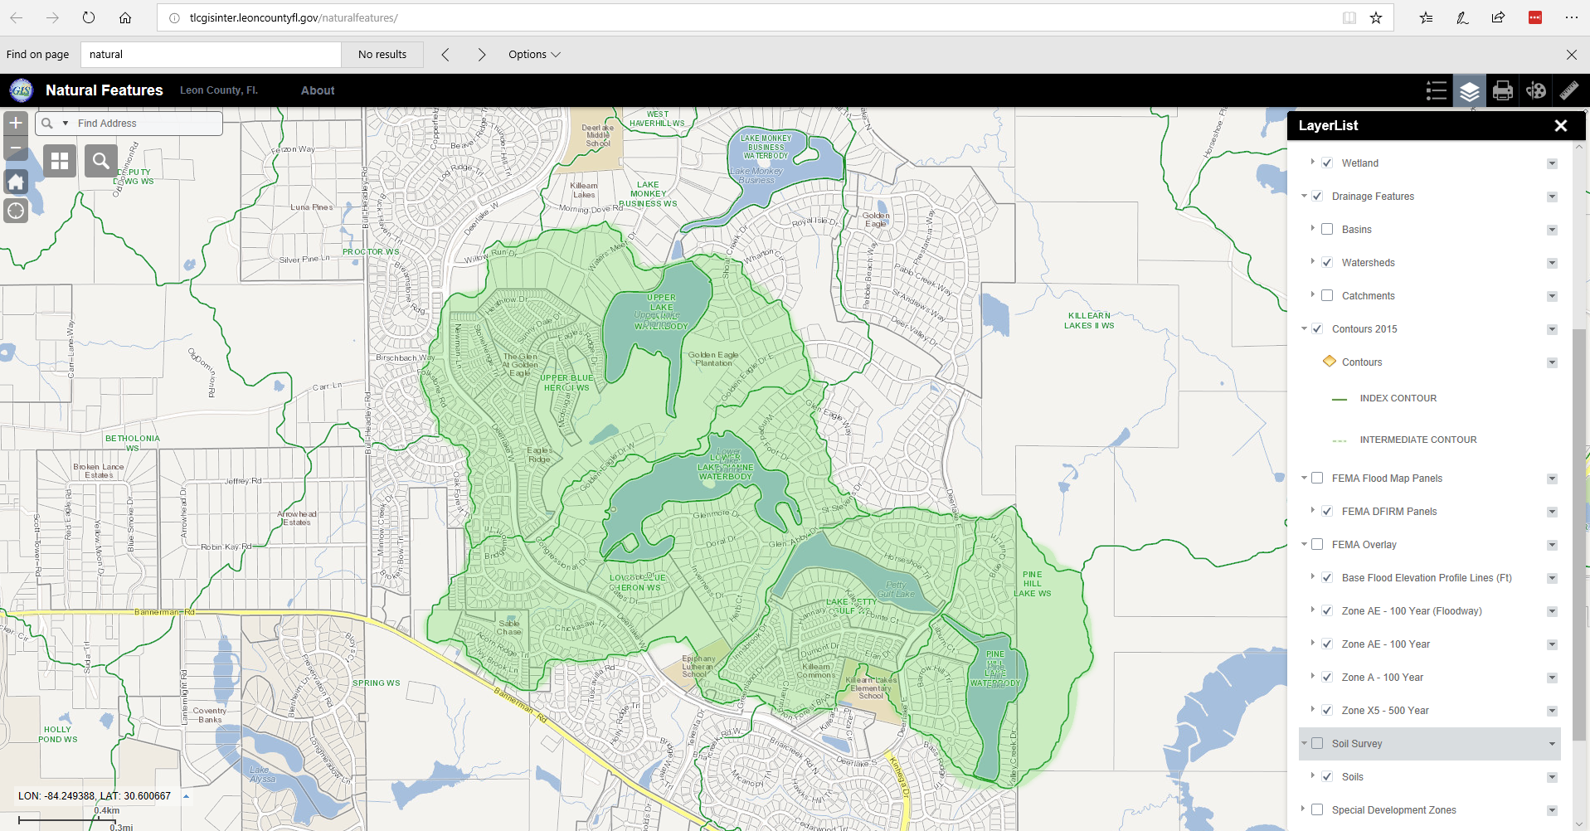Open the browser favorites hub
The image size is (1590, 831).
1427,17
